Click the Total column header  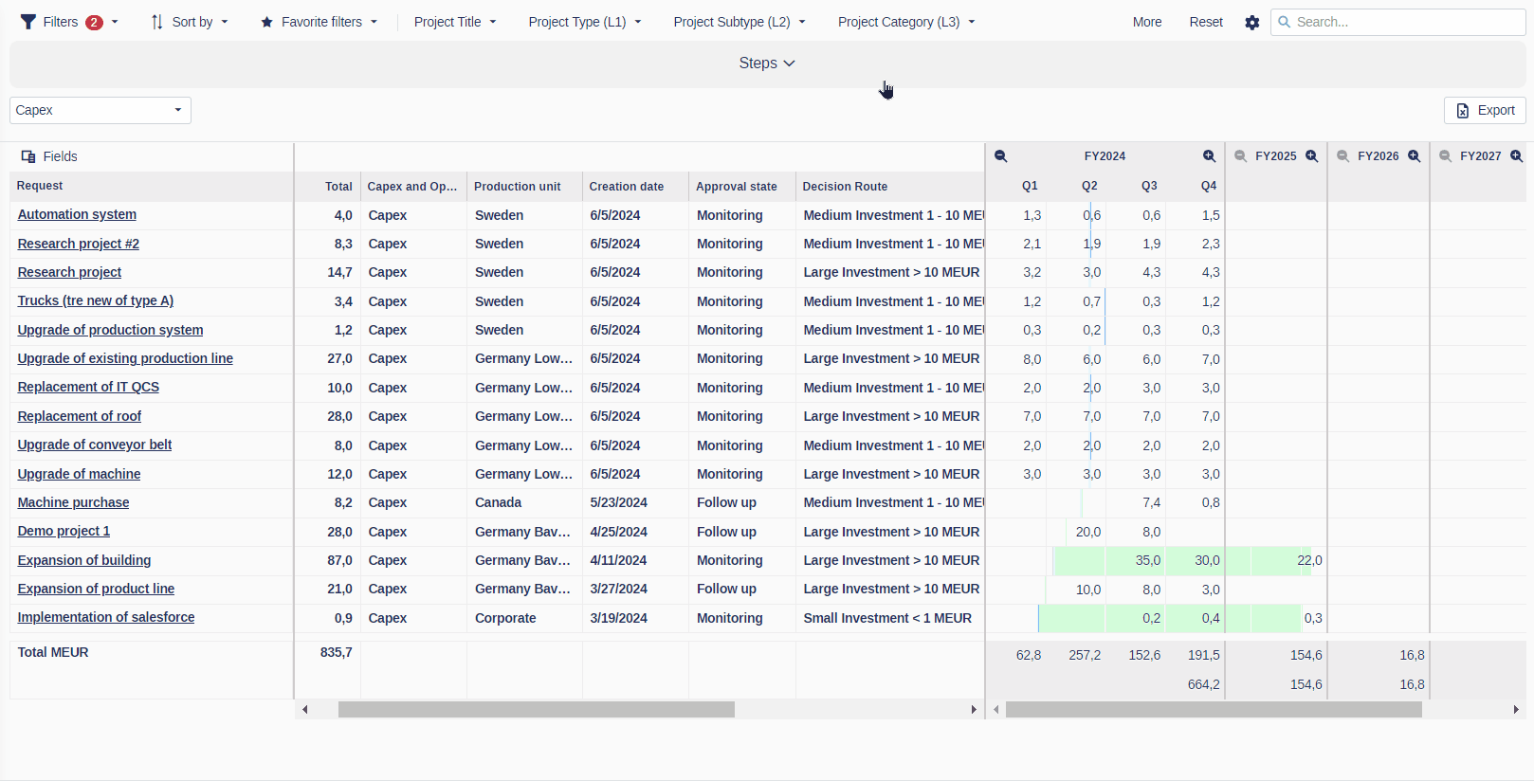pos(328,186)
